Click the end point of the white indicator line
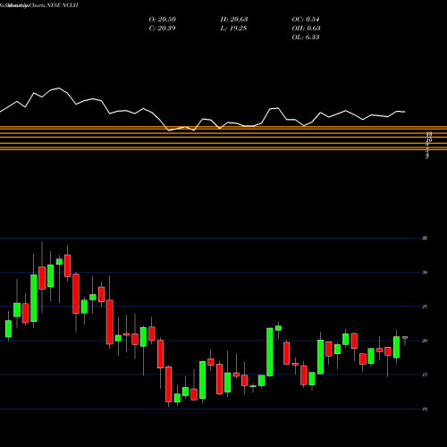The height and width of the screenshot is (447, 447). coord(405,112)
